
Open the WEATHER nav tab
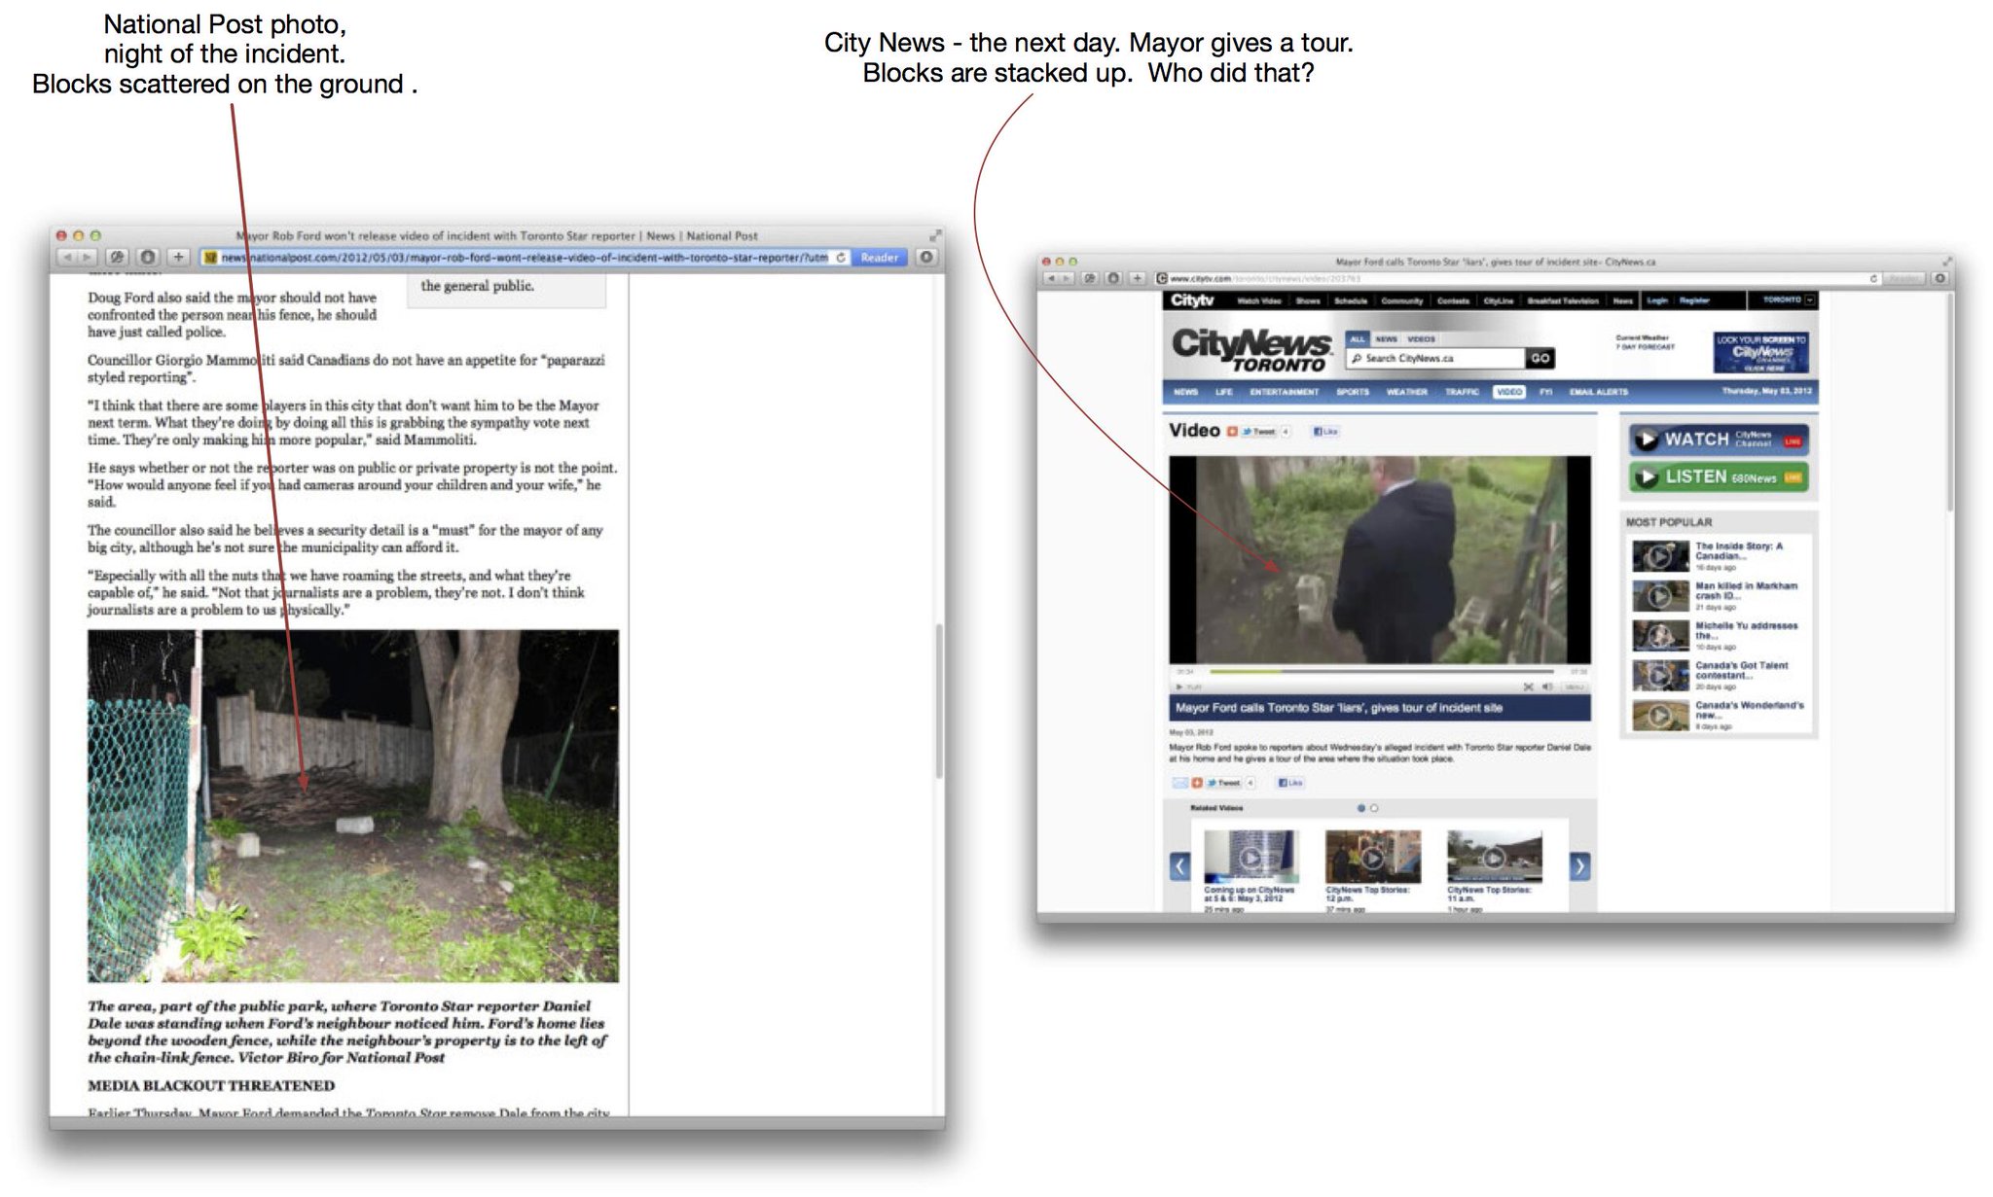[x=1406, y=392]
